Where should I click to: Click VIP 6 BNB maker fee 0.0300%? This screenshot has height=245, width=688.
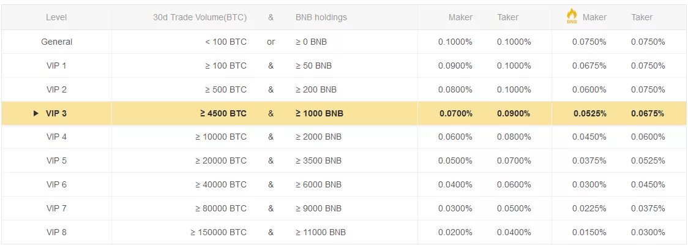pos(589,184)
